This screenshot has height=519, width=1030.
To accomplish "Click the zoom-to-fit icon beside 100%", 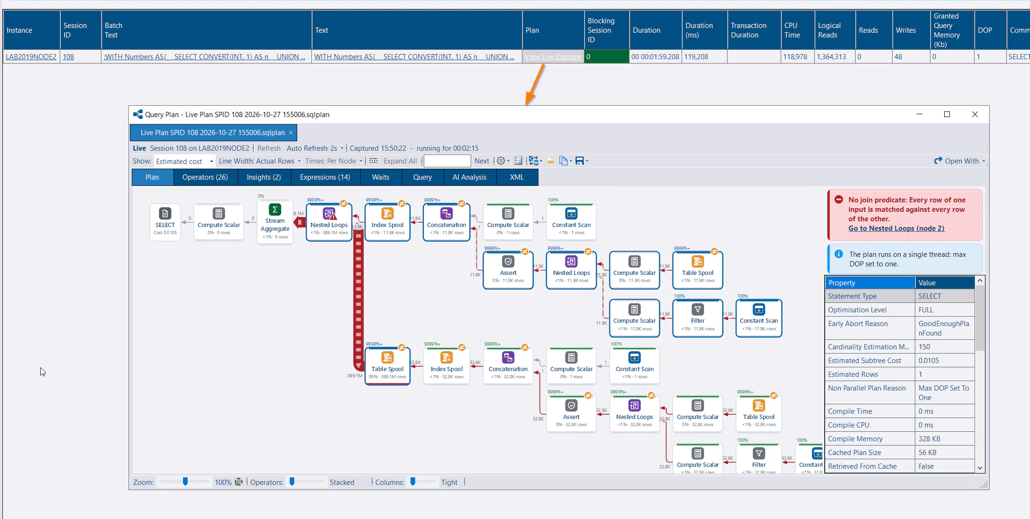I will point(239,482).
